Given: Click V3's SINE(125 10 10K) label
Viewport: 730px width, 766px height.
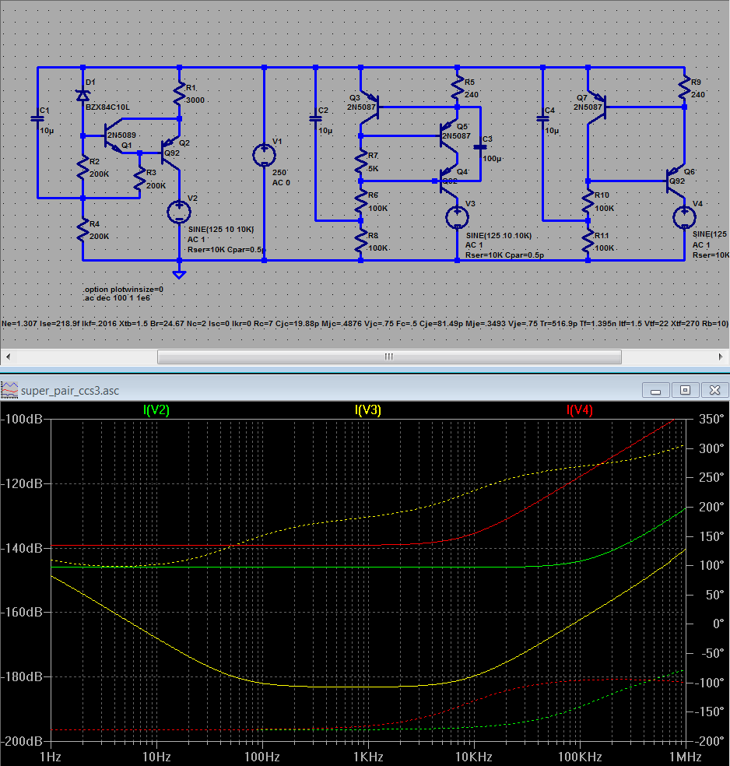Looking at the screenshot, I should 499,235.
